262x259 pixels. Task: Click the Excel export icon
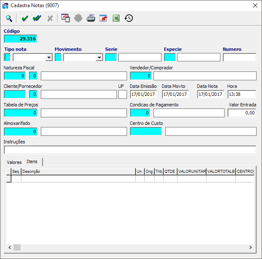116,18
